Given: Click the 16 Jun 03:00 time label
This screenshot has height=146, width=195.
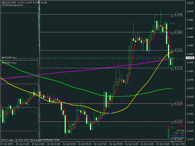Looking at the screenshot, I should click(69, 144).
